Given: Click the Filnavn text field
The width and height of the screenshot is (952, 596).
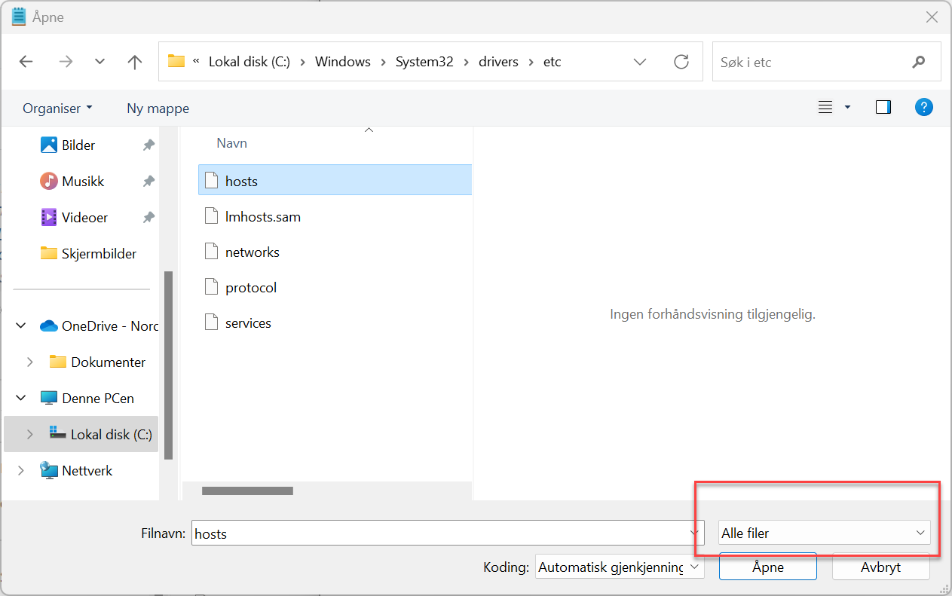Looking at the screenshot, I should (439, 533).
